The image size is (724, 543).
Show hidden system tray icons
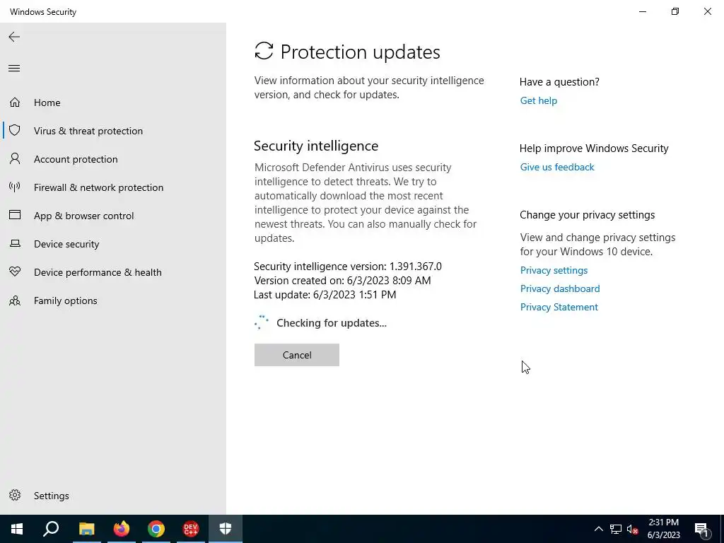pyautogui.click(x=598, y=529)
